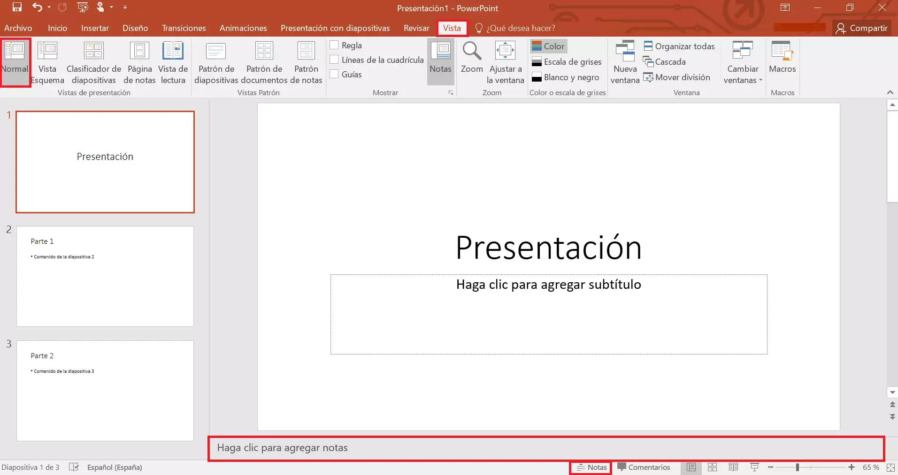Screen dimensions: 898x475
Task: Click the Compartir button
Action: [x=862, y=28]
